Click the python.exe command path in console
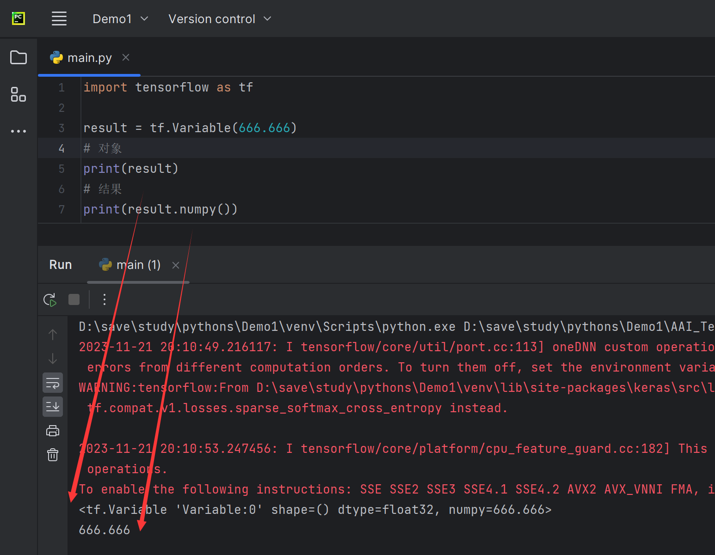Screen dimensions: 715x555 tap(267, 327)
